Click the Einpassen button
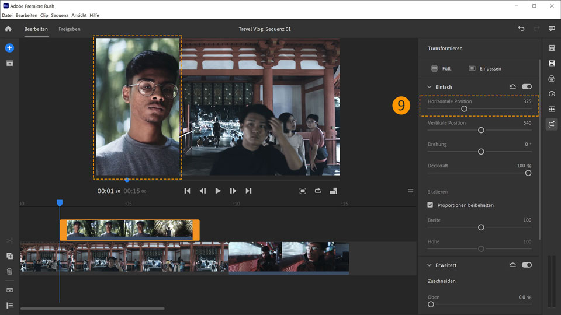561x315 pixels. click(x=485, y=68)
